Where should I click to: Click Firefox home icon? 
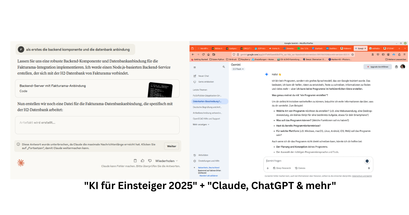208,54
